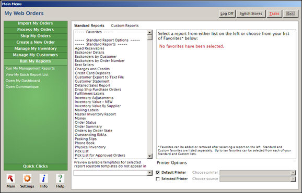
Task: Select the Standard Reports tab
Action: 89,25
